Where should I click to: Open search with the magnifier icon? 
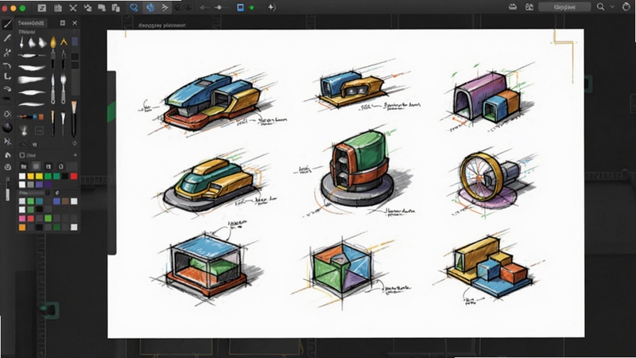600,7
